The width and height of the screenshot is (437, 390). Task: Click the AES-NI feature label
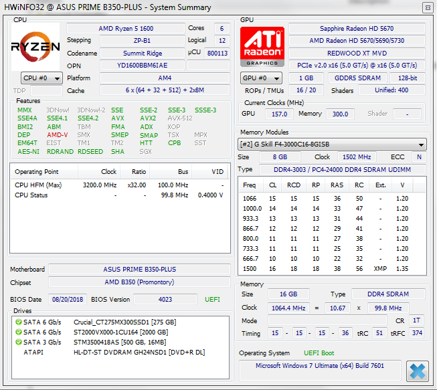click(x=28, y=152)
